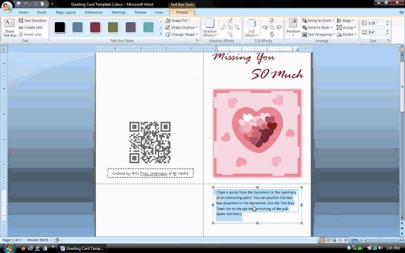
Task: Tilt 3-D effect right
Action: tap(279, 28)
